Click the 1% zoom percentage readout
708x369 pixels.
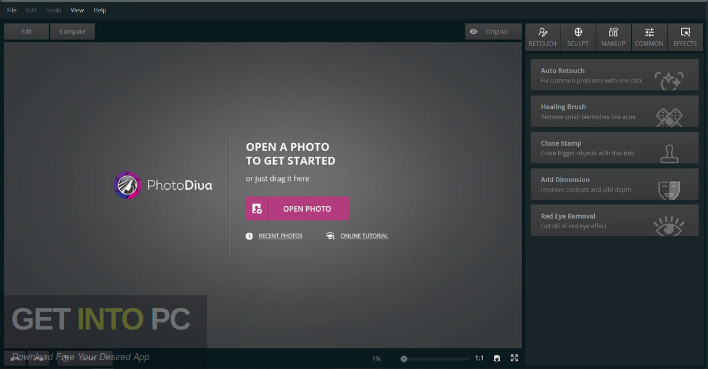point(376,358)
